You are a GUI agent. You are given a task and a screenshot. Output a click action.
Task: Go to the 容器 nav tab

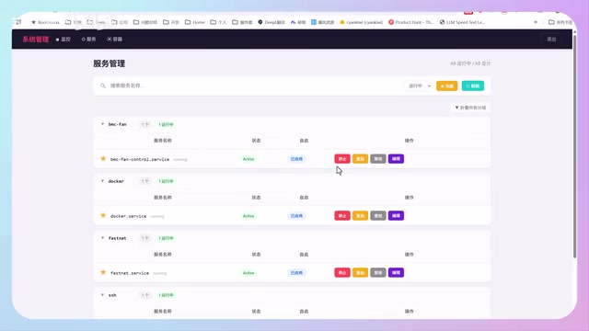pos(114,39)
